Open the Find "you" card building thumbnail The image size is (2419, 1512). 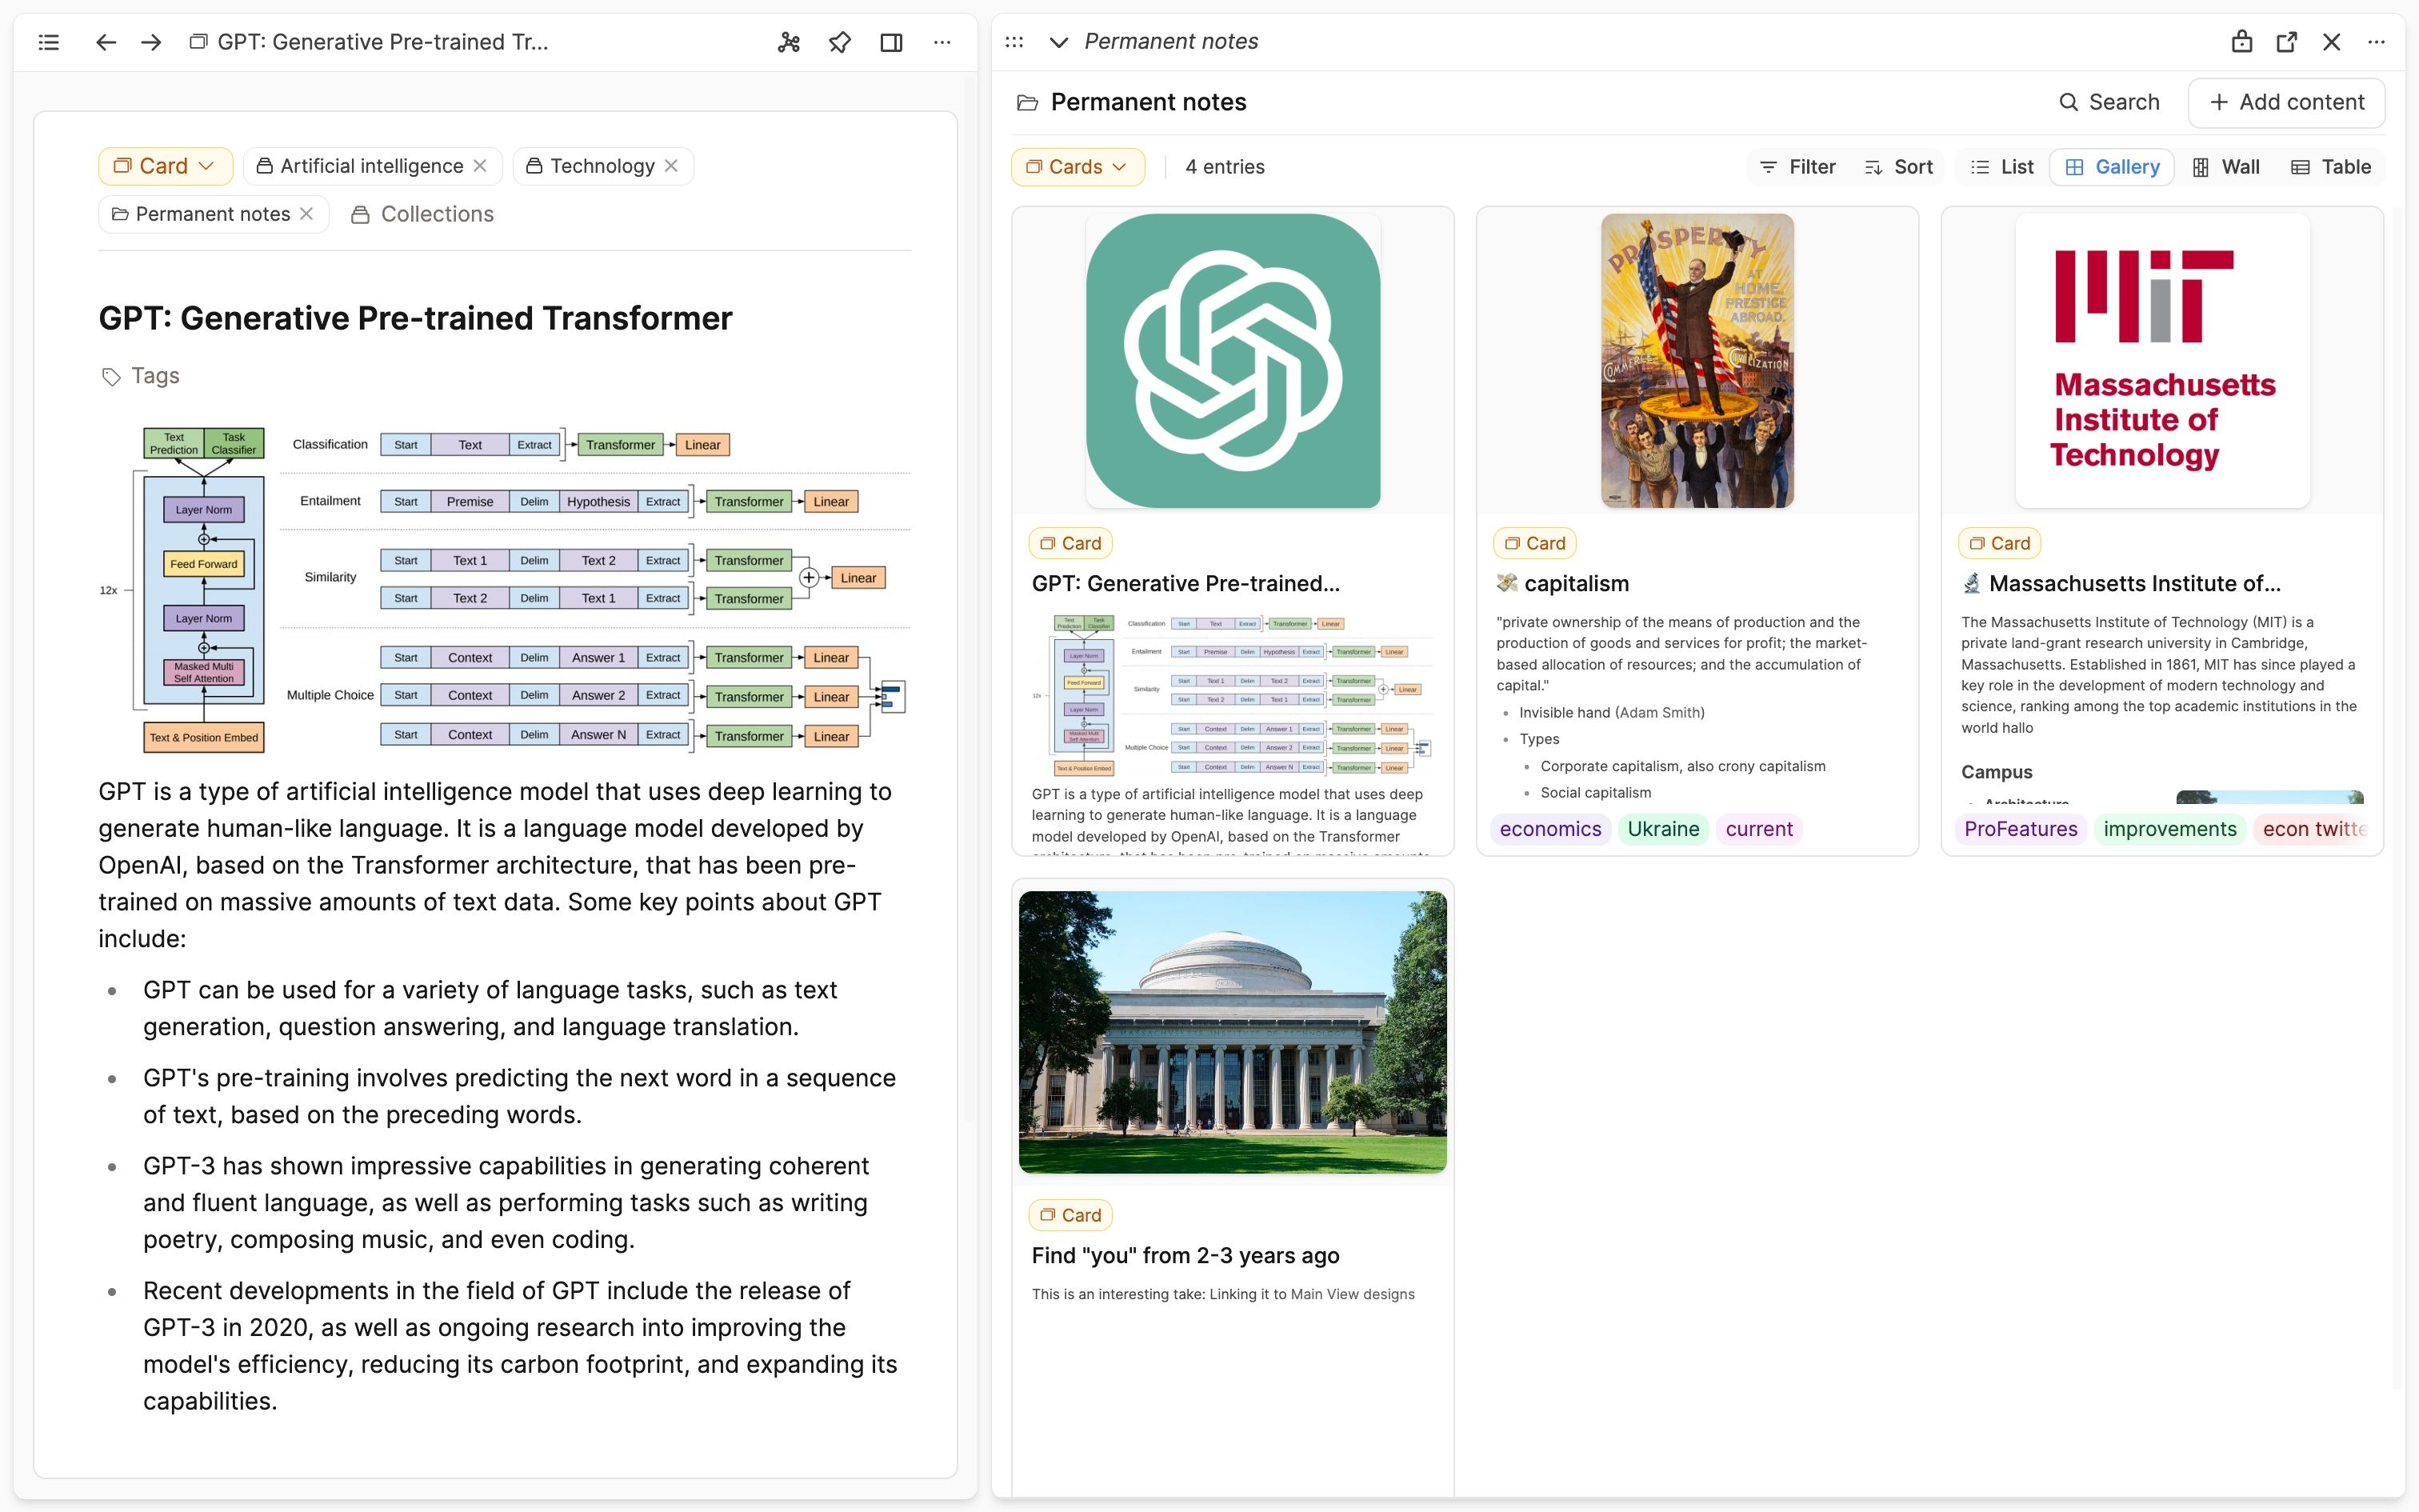(1231, 1032)
